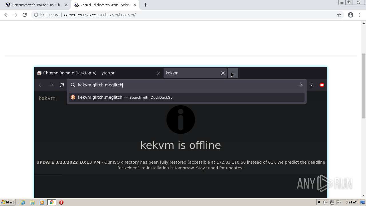Choose the DuckDuckGo search suggestion

[x=186, y=97]
